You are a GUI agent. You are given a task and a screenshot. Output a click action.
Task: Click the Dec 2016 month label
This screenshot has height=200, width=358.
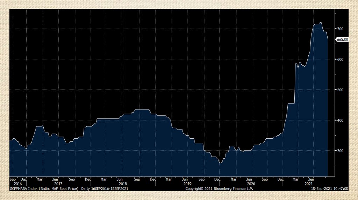pyautogui.click(x=24, y=179)
